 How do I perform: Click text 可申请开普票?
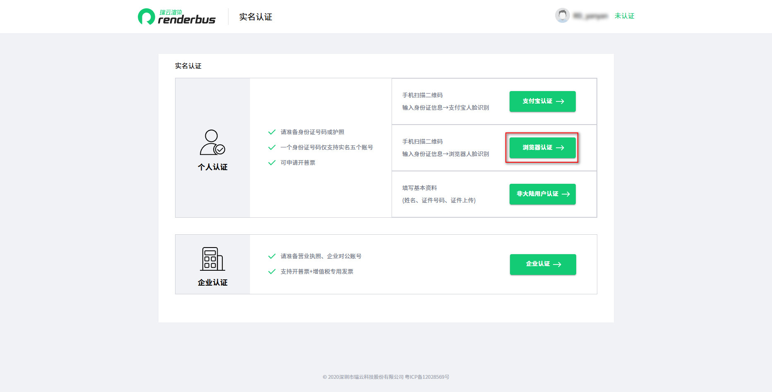pyautogui.click(x=298, y=163)
